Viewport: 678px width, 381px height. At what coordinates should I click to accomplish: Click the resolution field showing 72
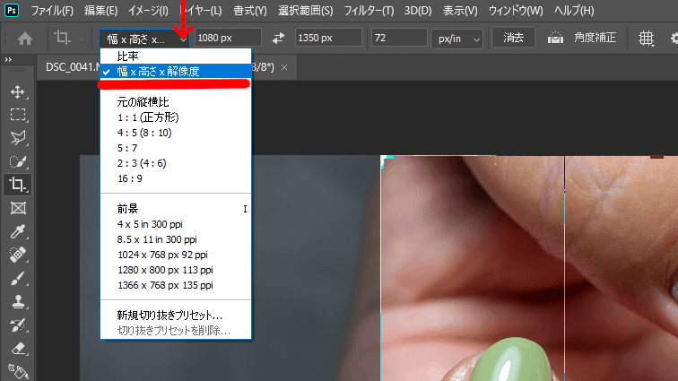(x=399, y=38)
